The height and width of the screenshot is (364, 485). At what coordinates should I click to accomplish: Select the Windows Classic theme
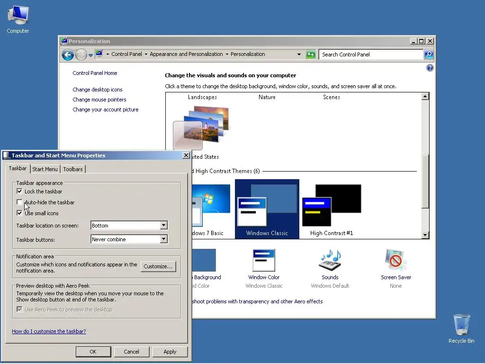(267, 209)
